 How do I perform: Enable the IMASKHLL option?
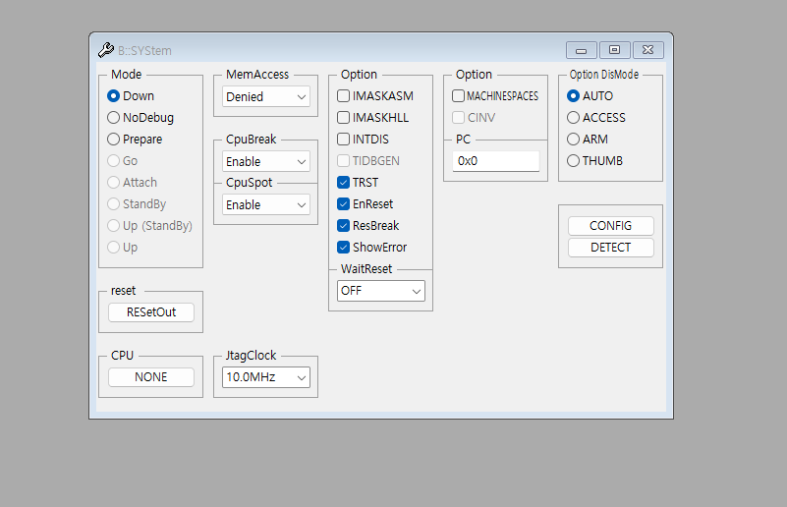pos(344,118)
